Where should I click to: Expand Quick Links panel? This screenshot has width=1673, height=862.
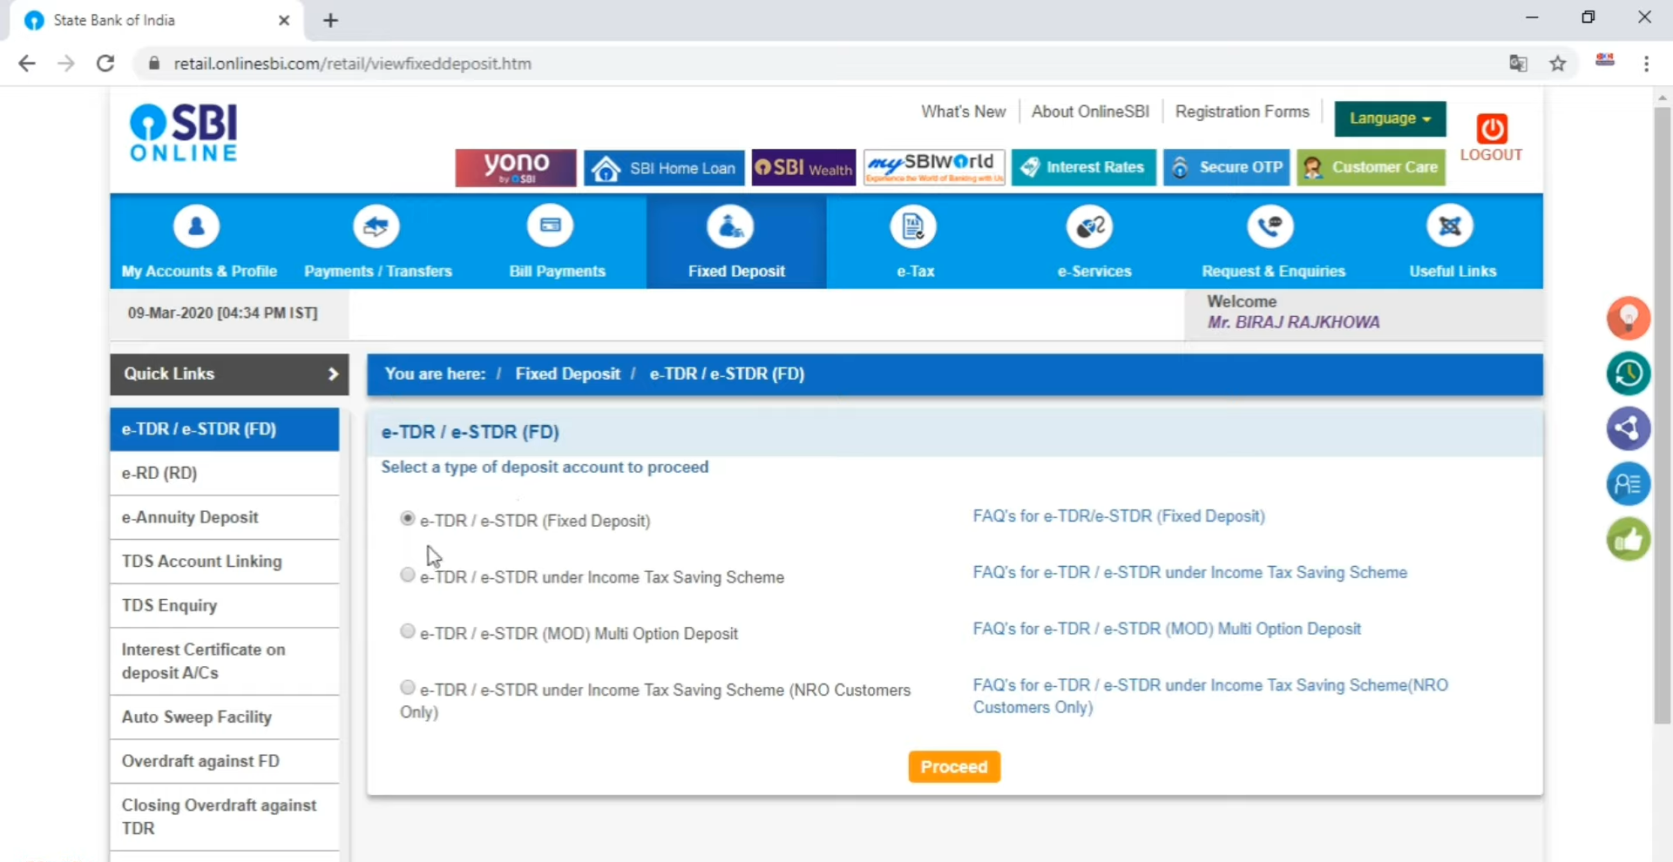(x=229, y=374)
